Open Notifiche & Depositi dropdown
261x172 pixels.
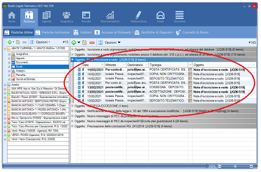click(x=154, y=32)
